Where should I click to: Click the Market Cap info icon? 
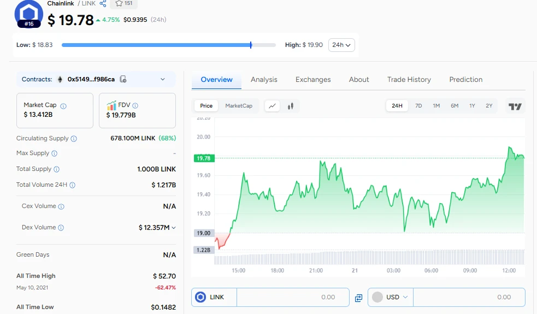point(63,105)
